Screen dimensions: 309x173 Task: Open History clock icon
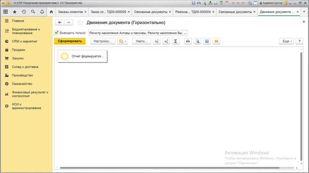point(24,12)
